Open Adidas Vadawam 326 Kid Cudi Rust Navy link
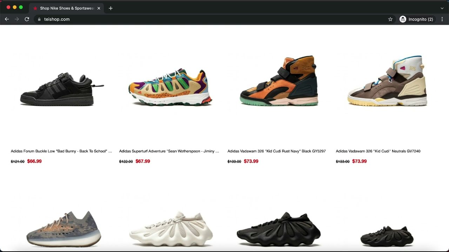 tap(276, 151)
